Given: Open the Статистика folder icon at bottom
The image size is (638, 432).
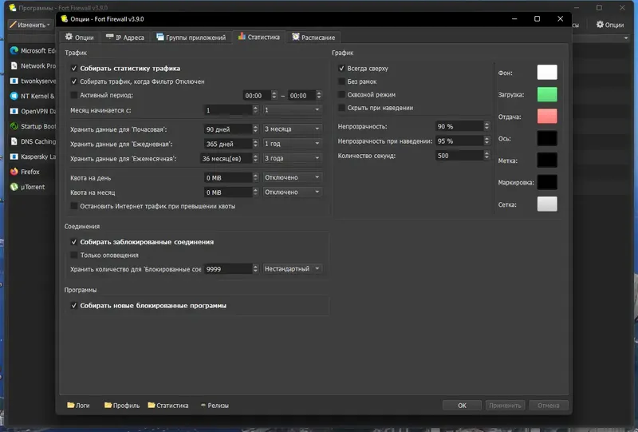Looking at the screenshot, I should [152, 405].
